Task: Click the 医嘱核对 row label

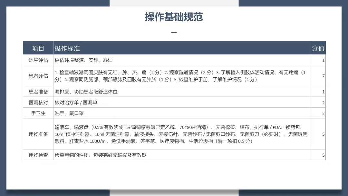Action: point(38,102)
